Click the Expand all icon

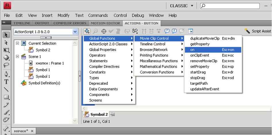pos(159,31)
